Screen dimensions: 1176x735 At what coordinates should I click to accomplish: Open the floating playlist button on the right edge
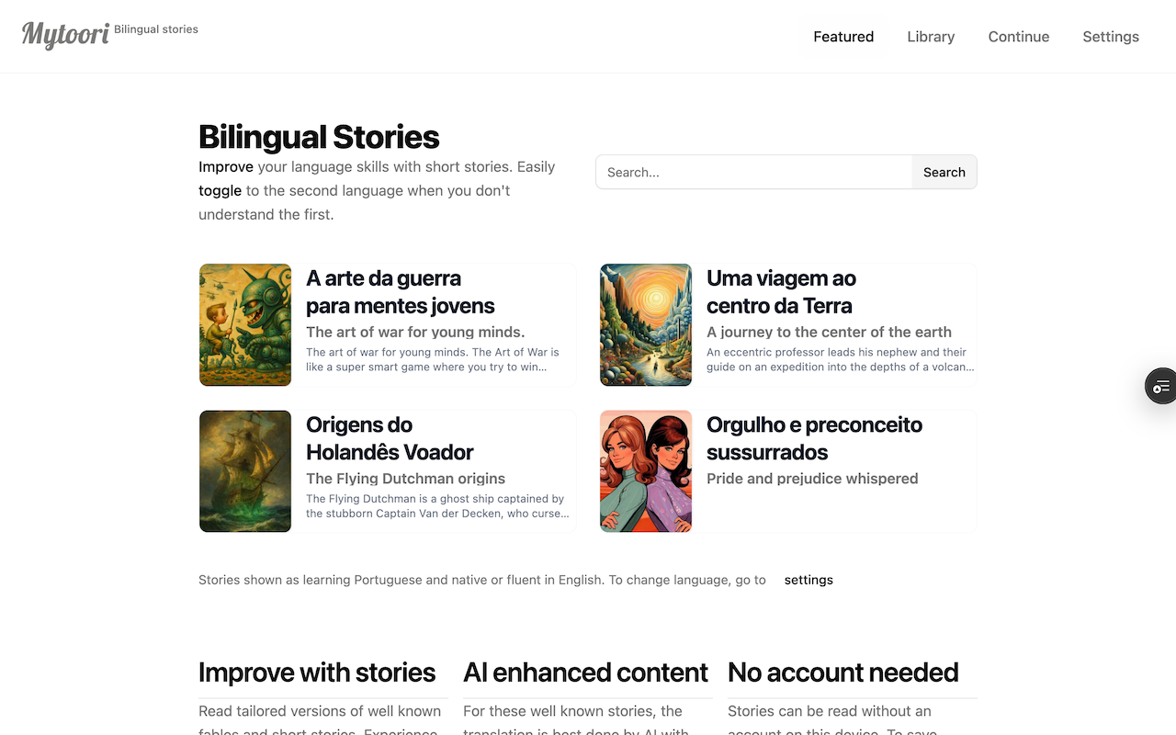tap(1160, 386)
